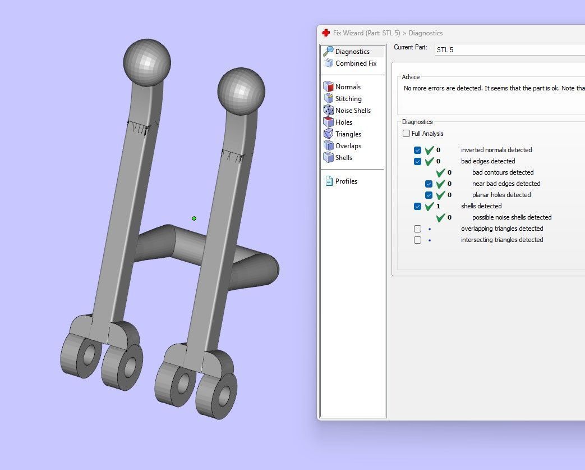Click the Triangles icon
This screenshot has width=585, height=470.
[328, 134]
